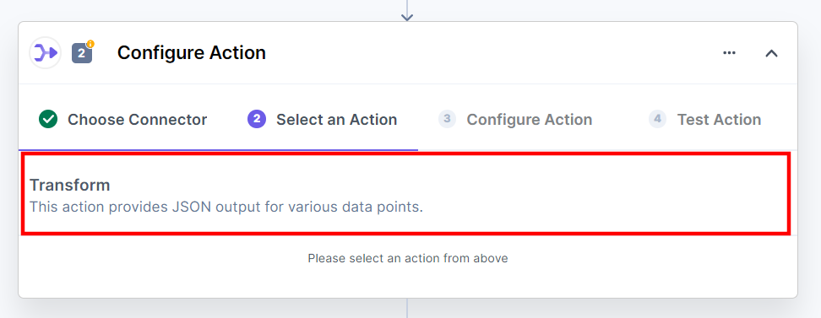Open the three-dots more options menu
Viewport: 821px width, 318px height.
pyautogui.click(x=730, y=53)
